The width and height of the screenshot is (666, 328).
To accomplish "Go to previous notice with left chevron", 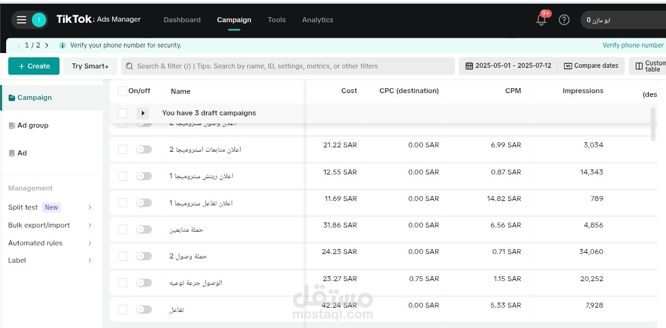I will tap(18, 45).
